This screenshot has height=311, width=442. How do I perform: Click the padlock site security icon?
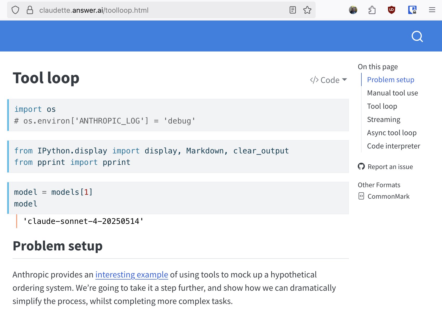click(30, 10)
